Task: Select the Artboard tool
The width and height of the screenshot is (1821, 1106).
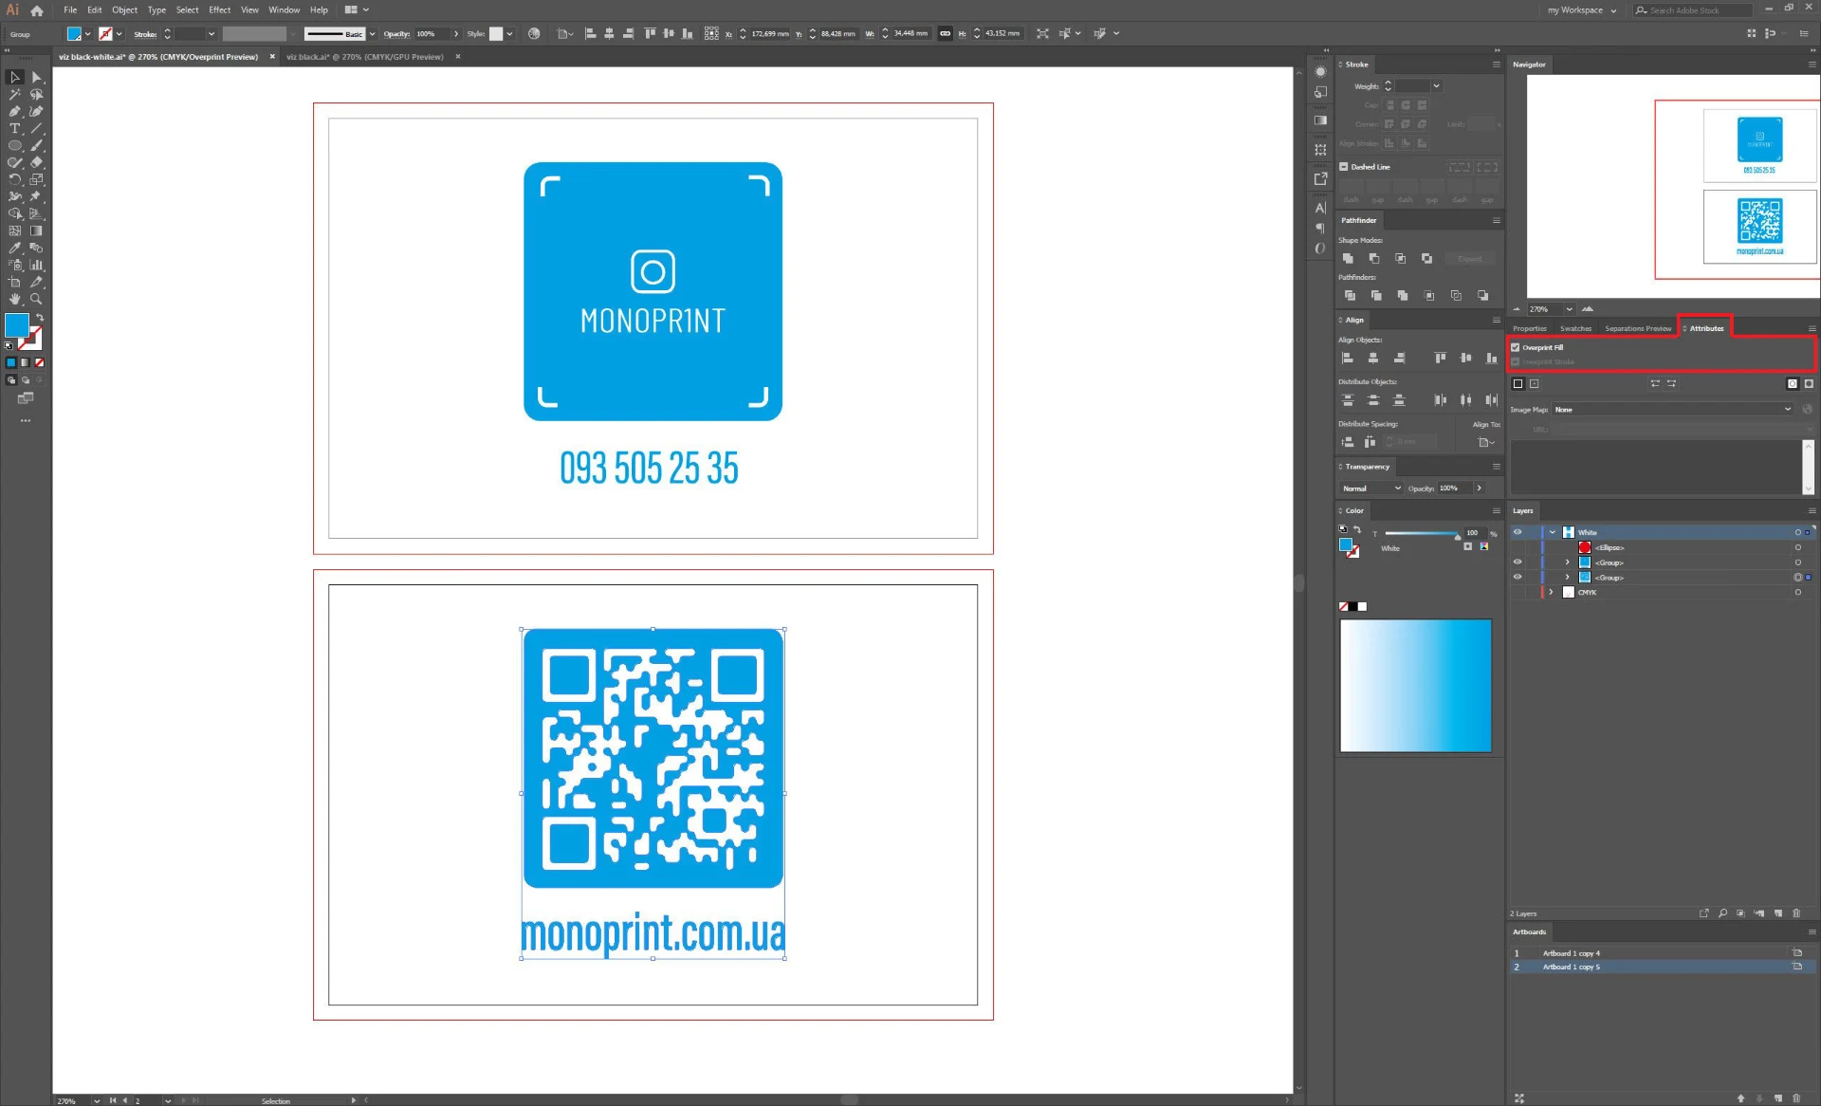Action: pos(14,282)
